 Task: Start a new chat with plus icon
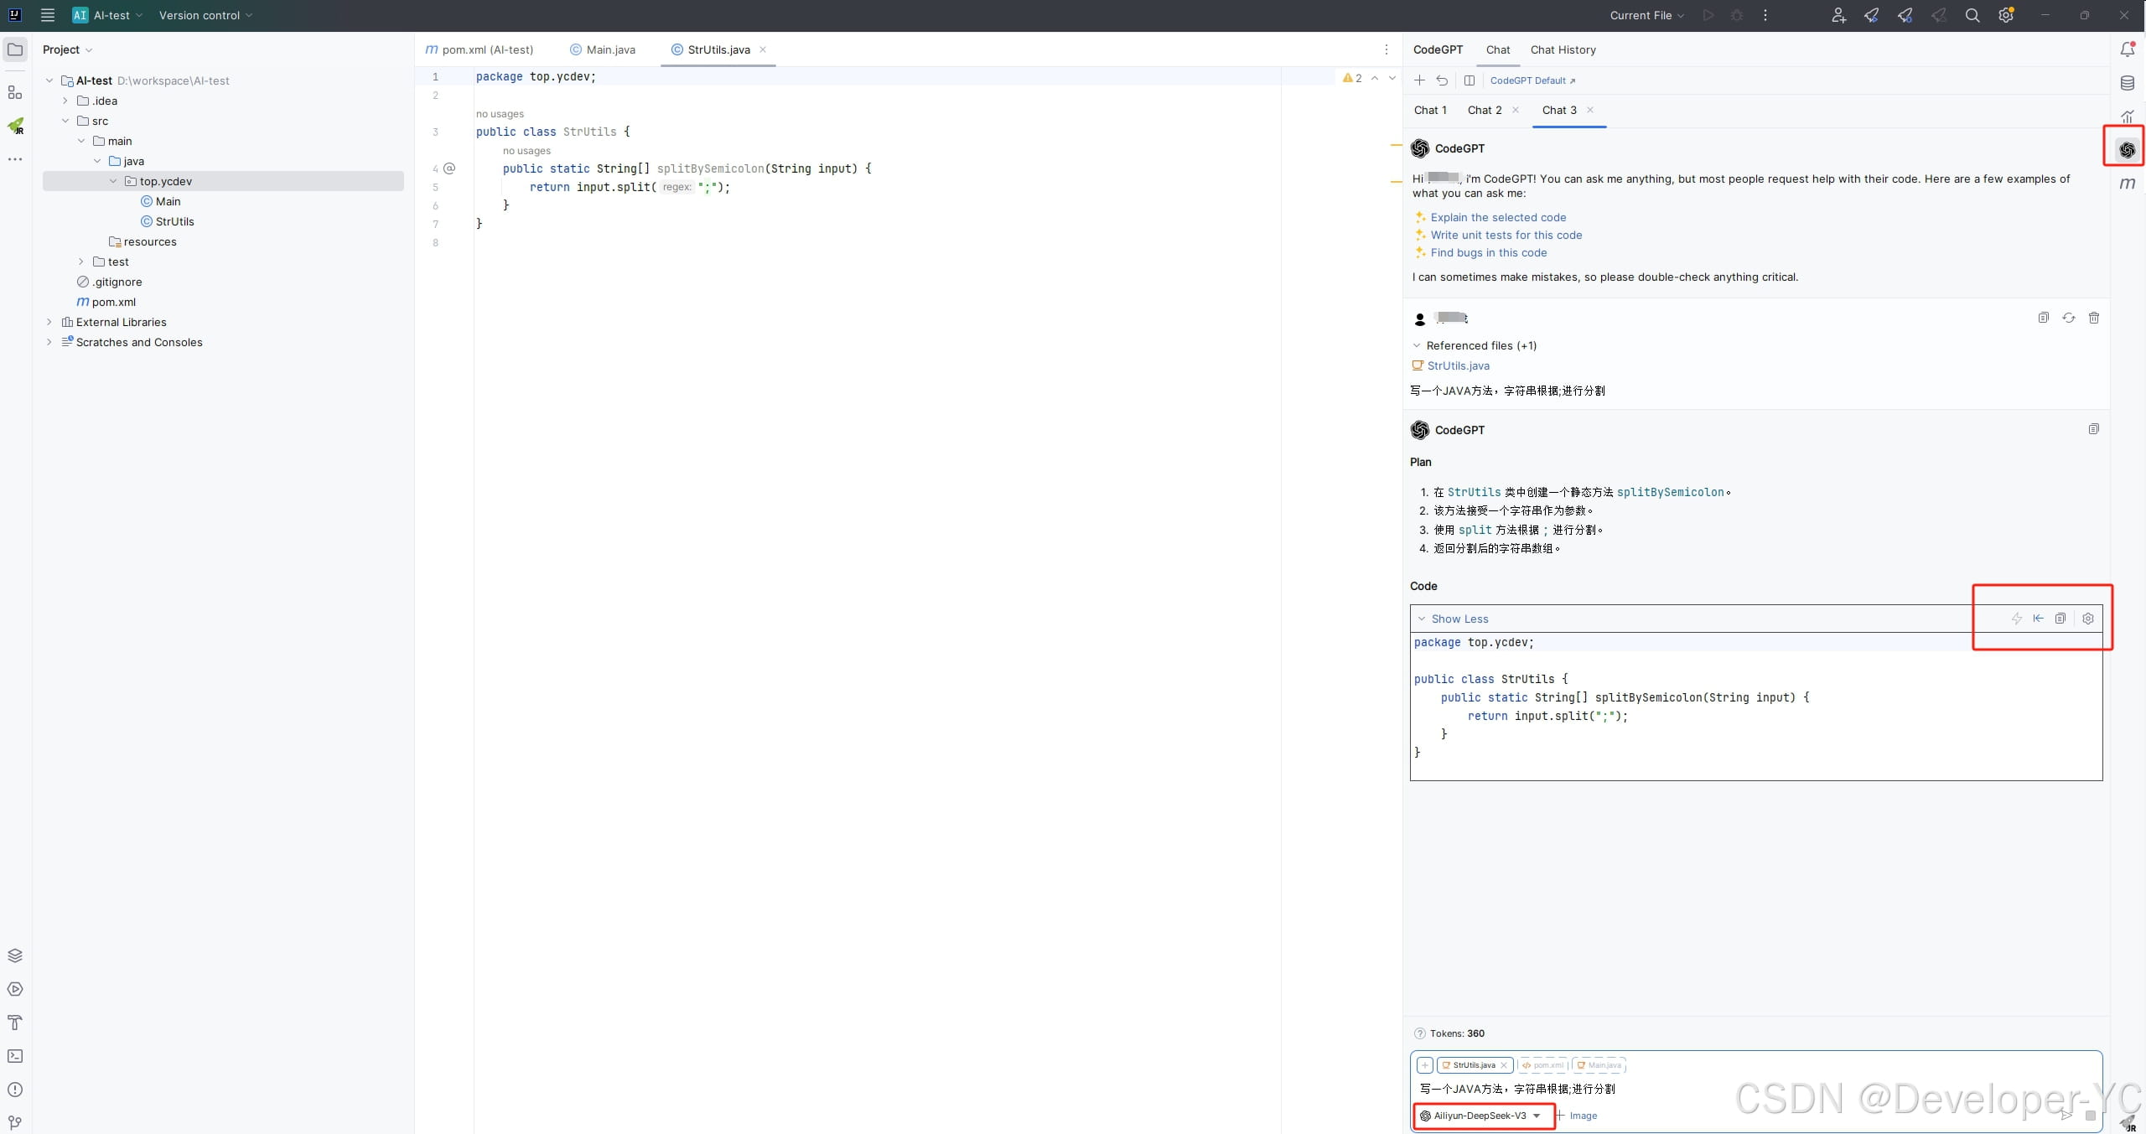[x=1419, y=80]
